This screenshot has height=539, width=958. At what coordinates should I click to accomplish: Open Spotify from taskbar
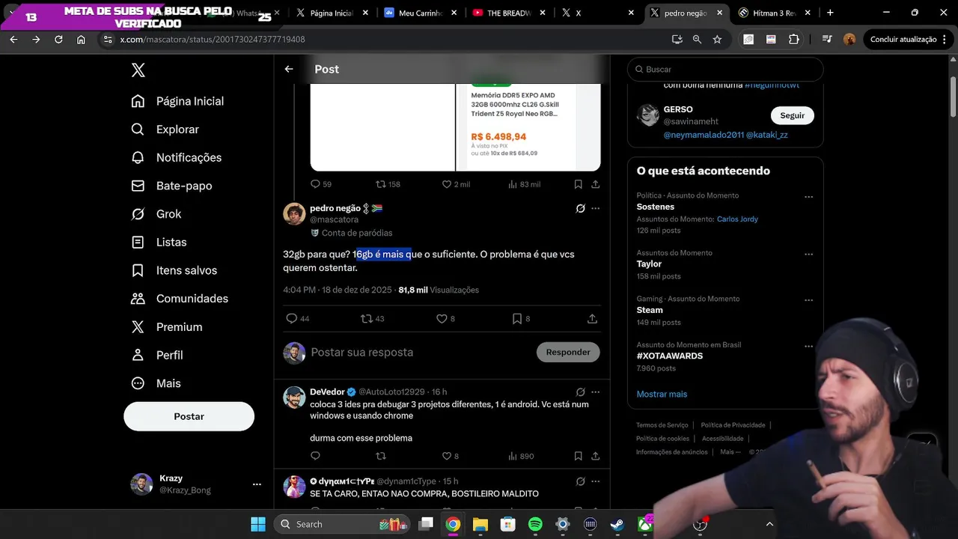(535, 524)
